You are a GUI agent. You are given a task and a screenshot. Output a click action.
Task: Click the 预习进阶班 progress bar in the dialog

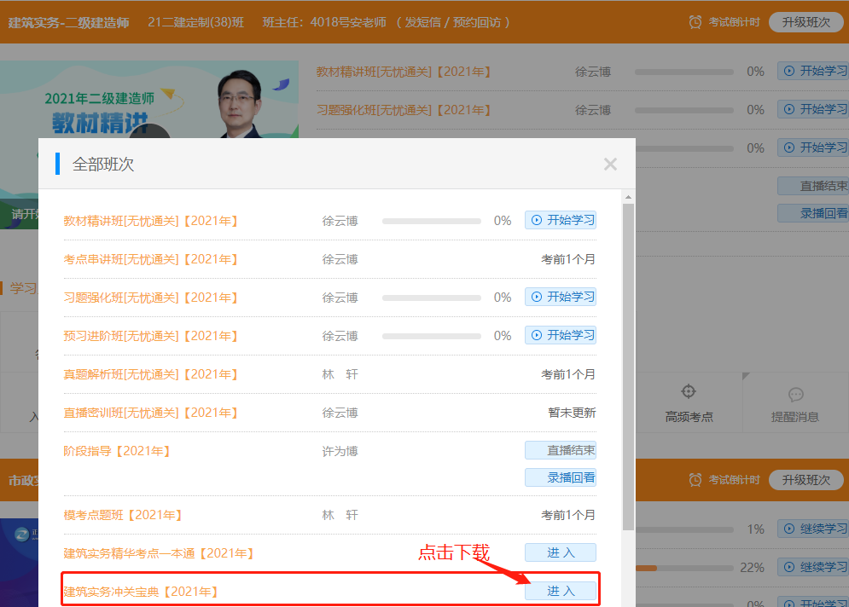[432, 336]
